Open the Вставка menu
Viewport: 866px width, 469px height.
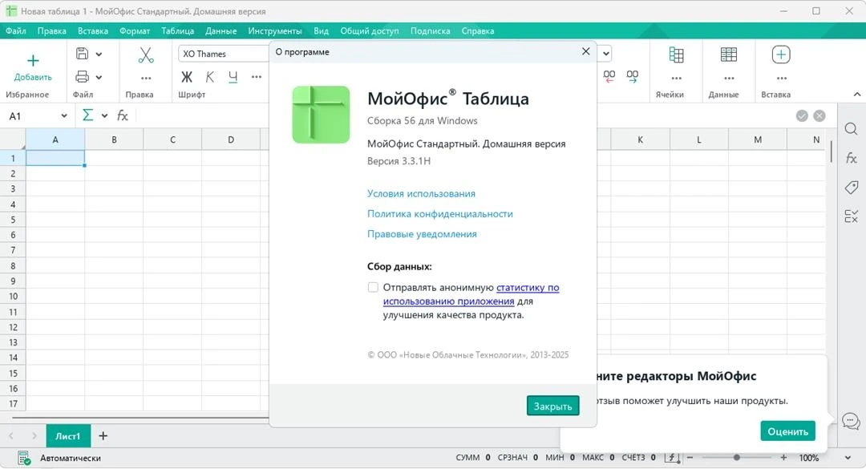tap(93, 31)
